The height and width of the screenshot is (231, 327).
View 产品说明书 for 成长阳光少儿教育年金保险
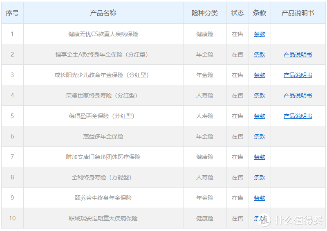pyautogui.click(x=298, y=75)
